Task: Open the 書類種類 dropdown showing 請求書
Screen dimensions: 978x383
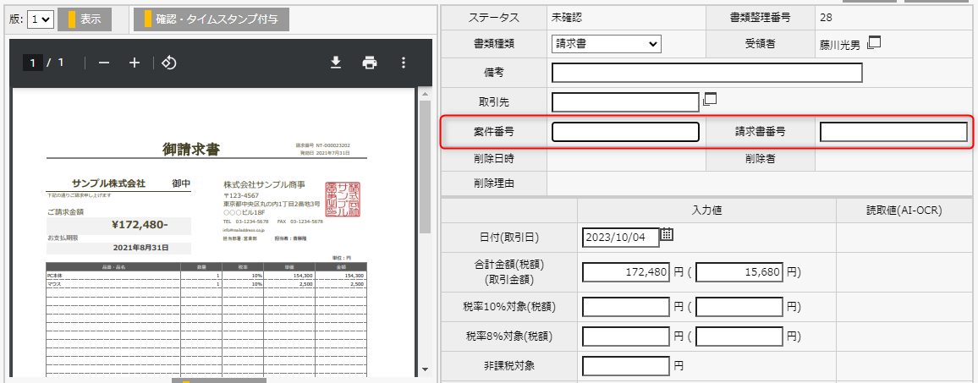Action: coord(606,43)
